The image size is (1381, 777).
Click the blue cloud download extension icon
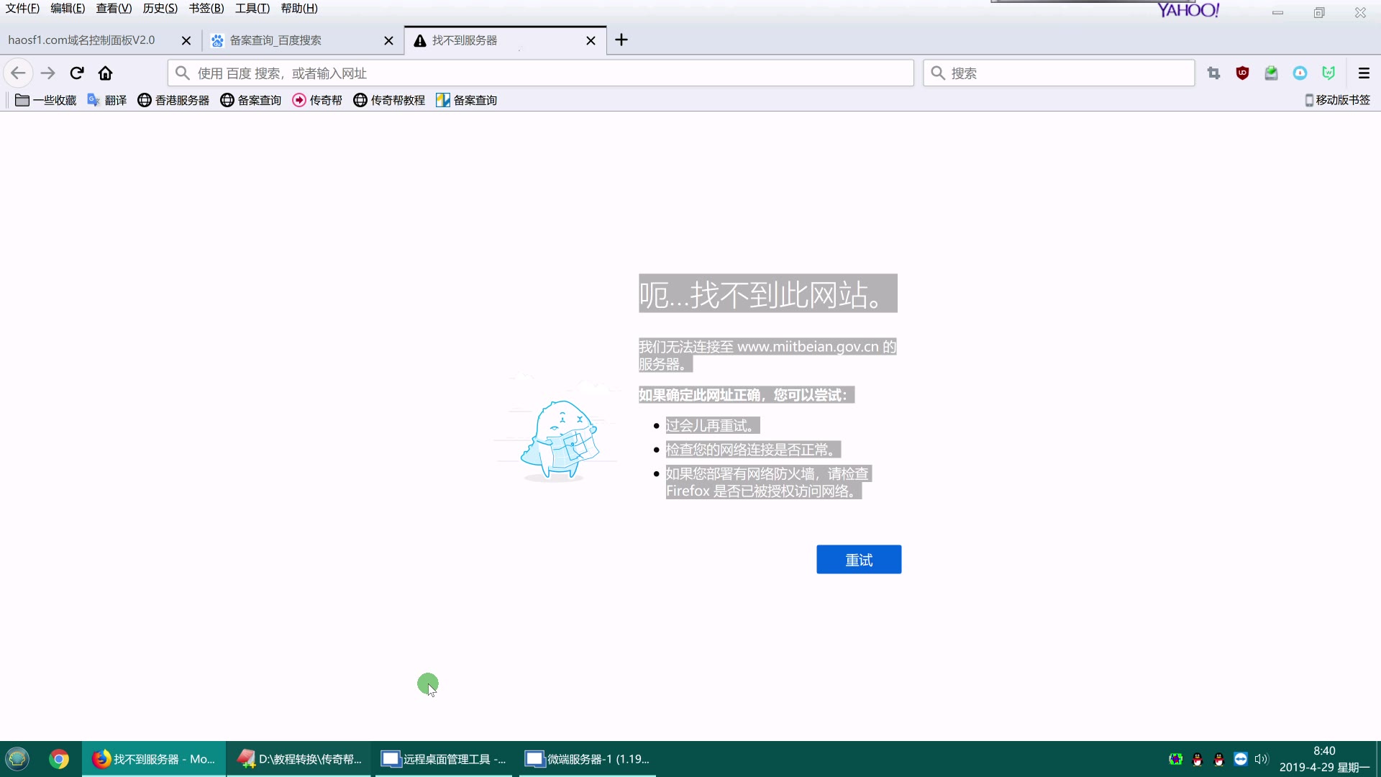tap(1300, 73)
